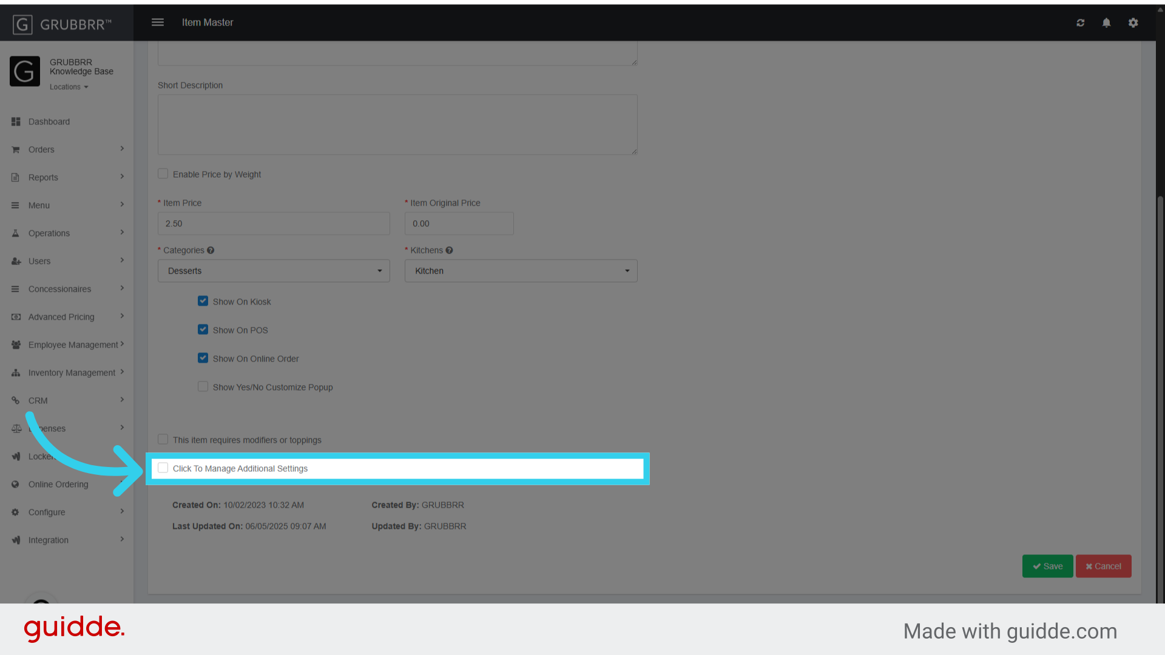Click the red Cancel button
The image size is (1165, 655).
click(1103, 566)
